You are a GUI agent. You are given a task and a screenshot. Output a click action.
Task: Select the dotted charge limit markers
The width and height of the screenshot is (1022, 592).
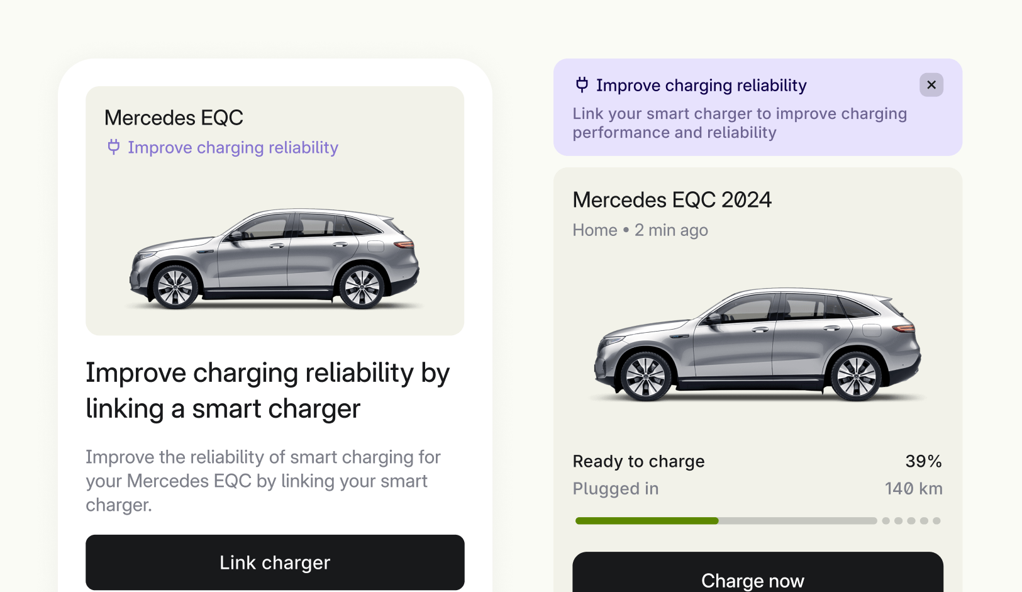click(x=911, y=520)
